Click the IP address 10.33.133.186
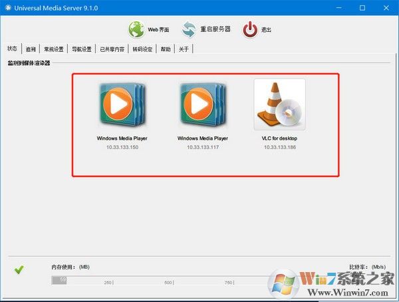399x302 pixels. [280, 147]
